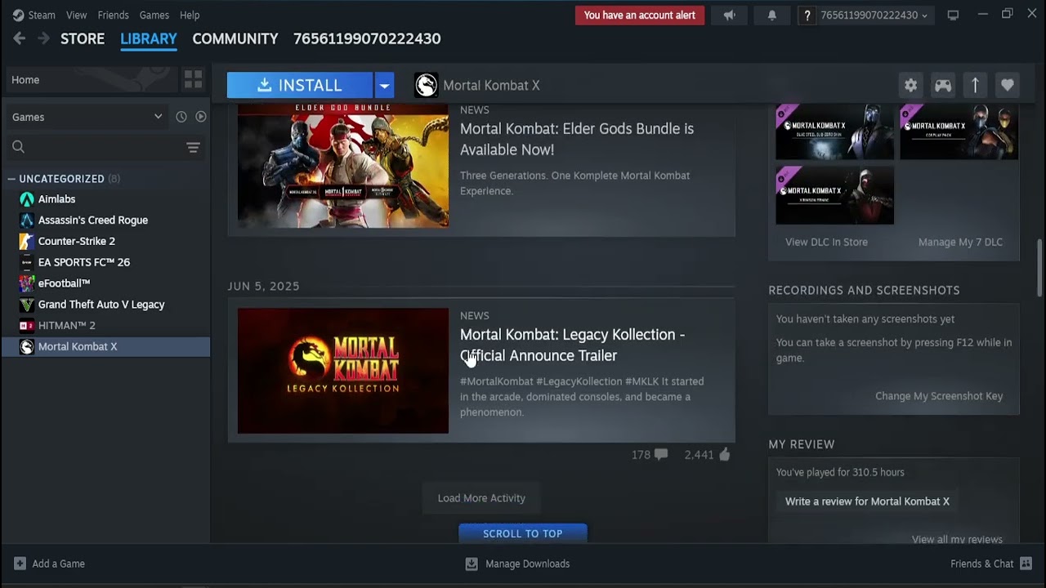Open the Friends menu
Viewport: 1046px width, 588px height.
point(113,15)
